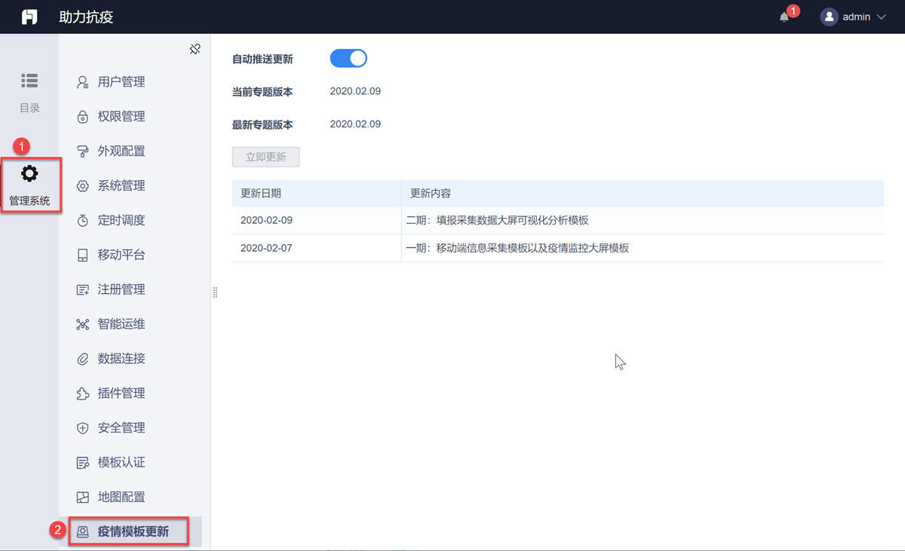Click the sidebar resize drag handle
Screen dimensions: 905x551
click(x=215, y=292)
